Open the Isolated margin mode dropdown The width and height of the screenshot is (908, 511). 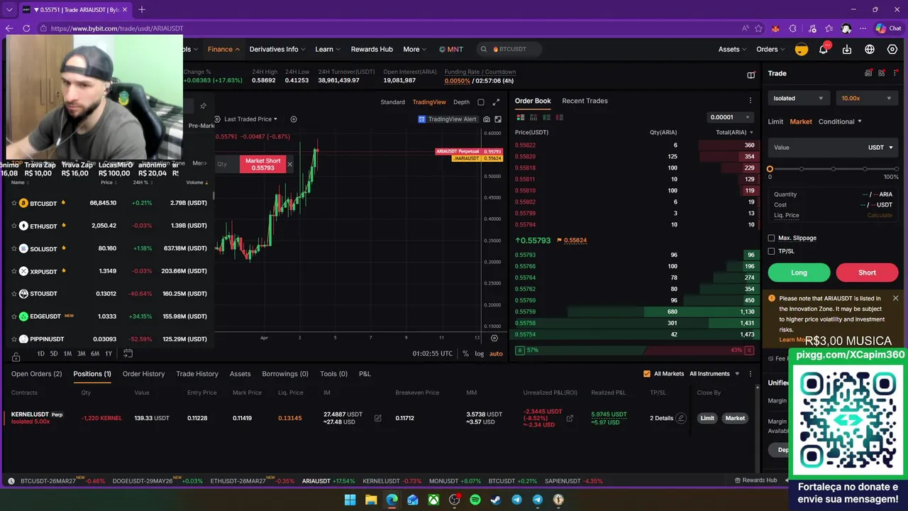798,98
